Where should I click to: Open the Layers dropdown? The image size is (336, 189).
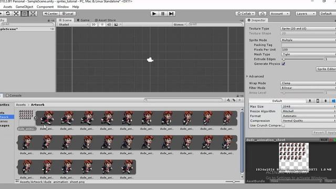pyautogui.click(x=306, y=14)
